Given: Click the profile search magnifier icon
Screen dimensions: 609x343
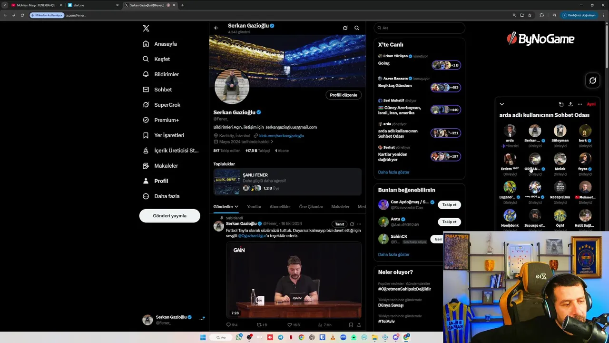Looking at the screenshot, I should (357, 28).
